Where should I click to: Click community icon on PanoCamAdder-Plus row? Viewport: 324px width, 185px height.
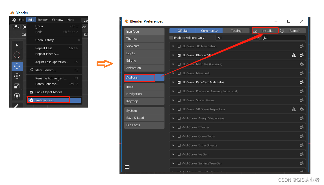(x=302, y=82)
